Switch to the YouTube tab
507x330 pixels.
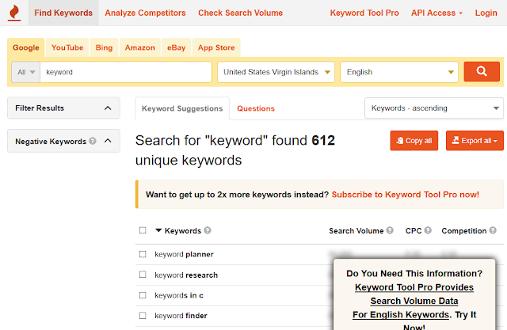point(67,47)
